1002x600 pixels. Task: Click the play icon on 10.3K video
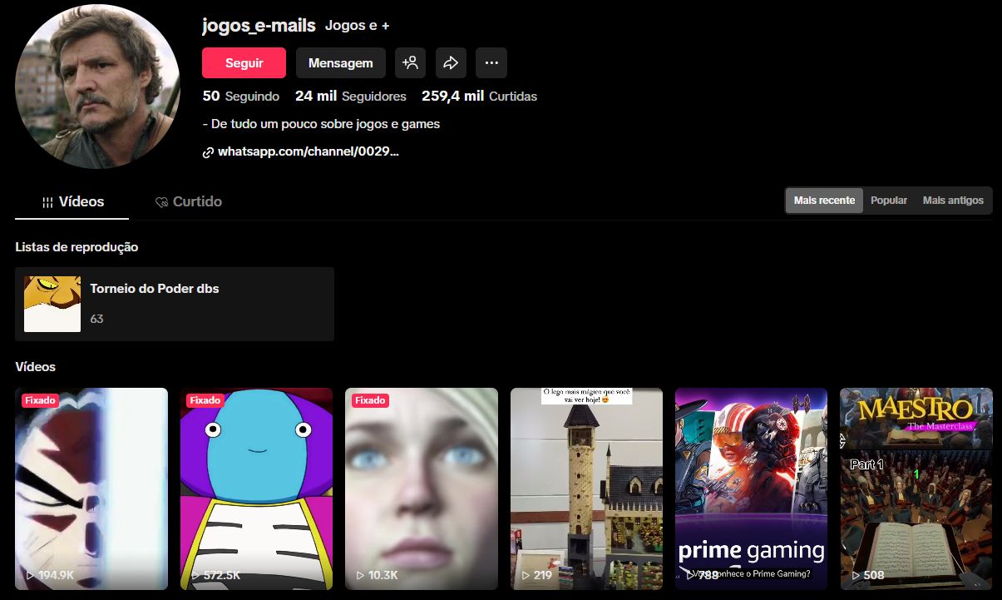click(x=360, y=575)
